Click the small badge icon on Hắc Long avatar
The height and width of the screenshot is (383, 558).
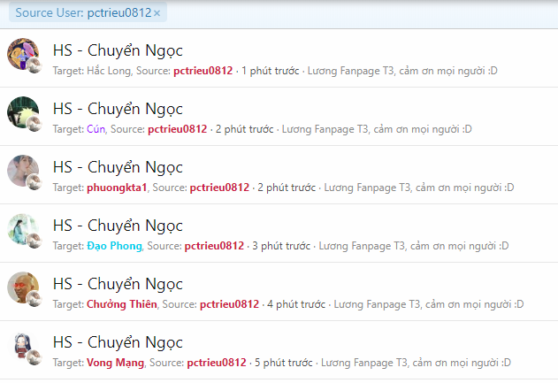[x=34, y=65]
